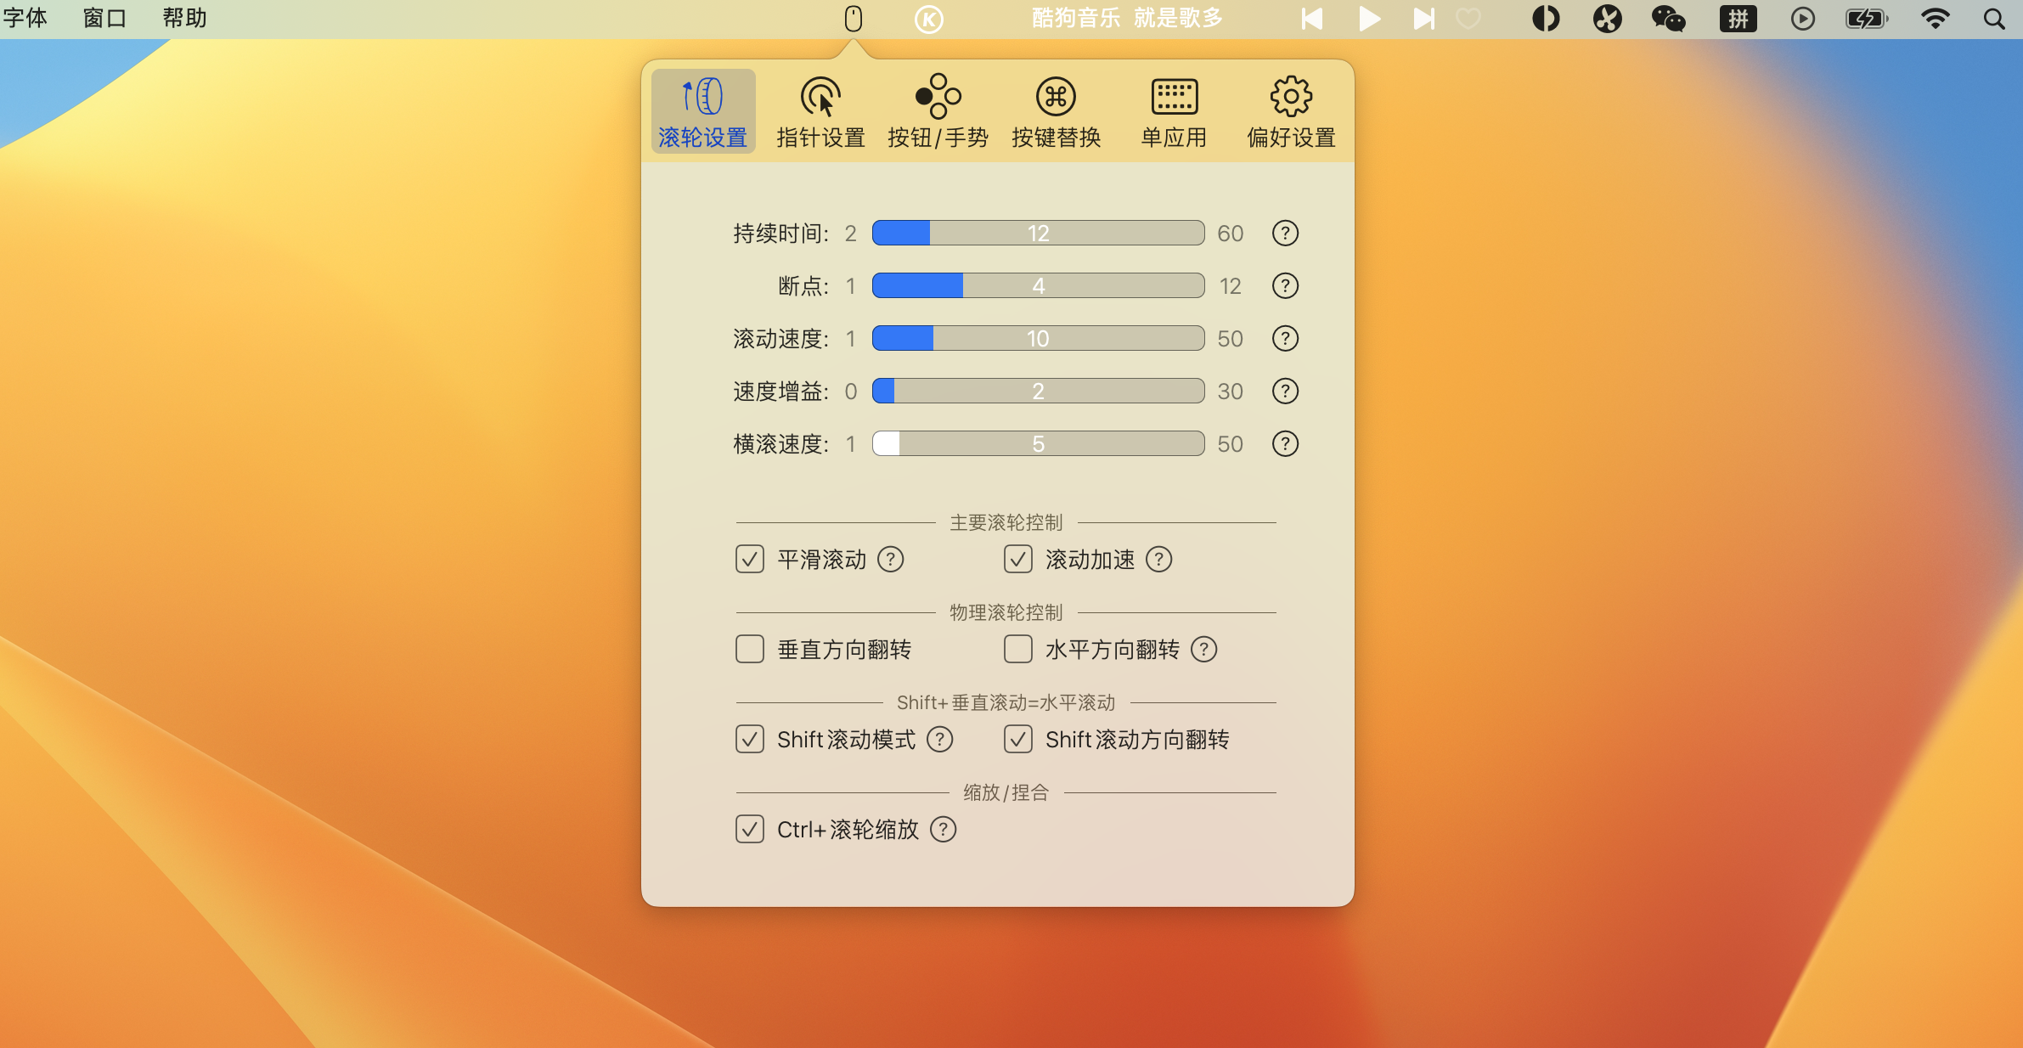2023x1048 pixels.
Task: Open the 指针设置 pointer settings tab
Action: (x=820, y=111)
